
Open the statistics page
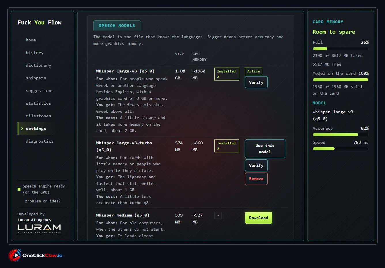(x=38, y=103)
